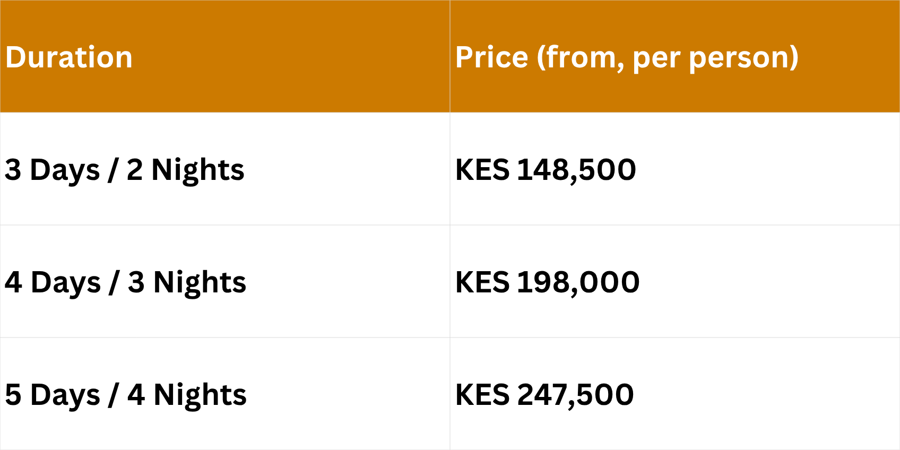The image size is (900, 450).
Task: Click the 3 Days / 2 Nights cell
Action: pos(124,170)
